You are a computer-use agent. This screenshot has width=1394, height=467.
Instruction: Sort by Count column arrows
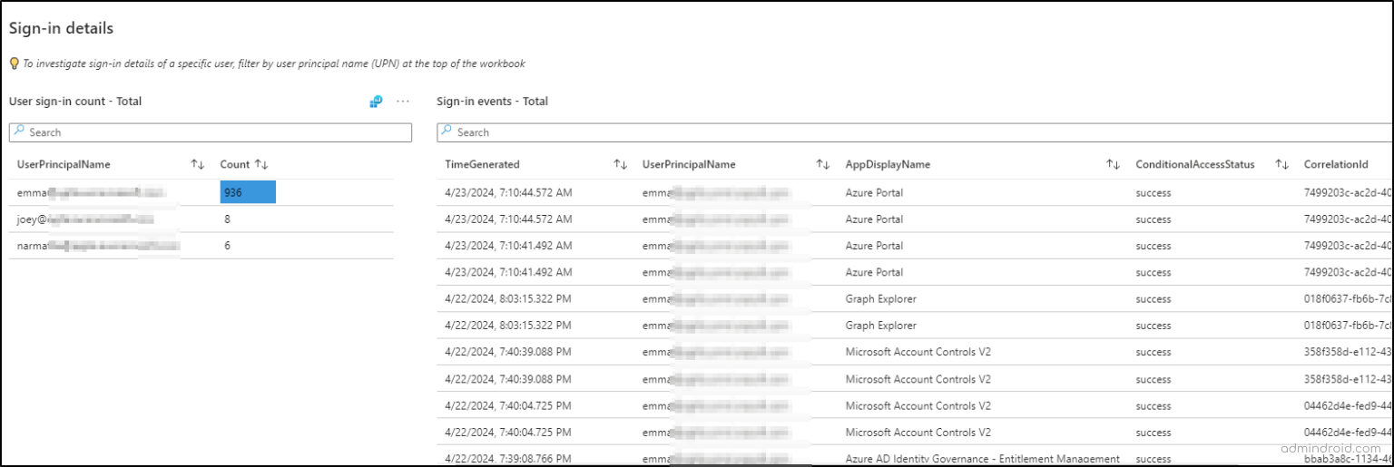tap(261, 164)
